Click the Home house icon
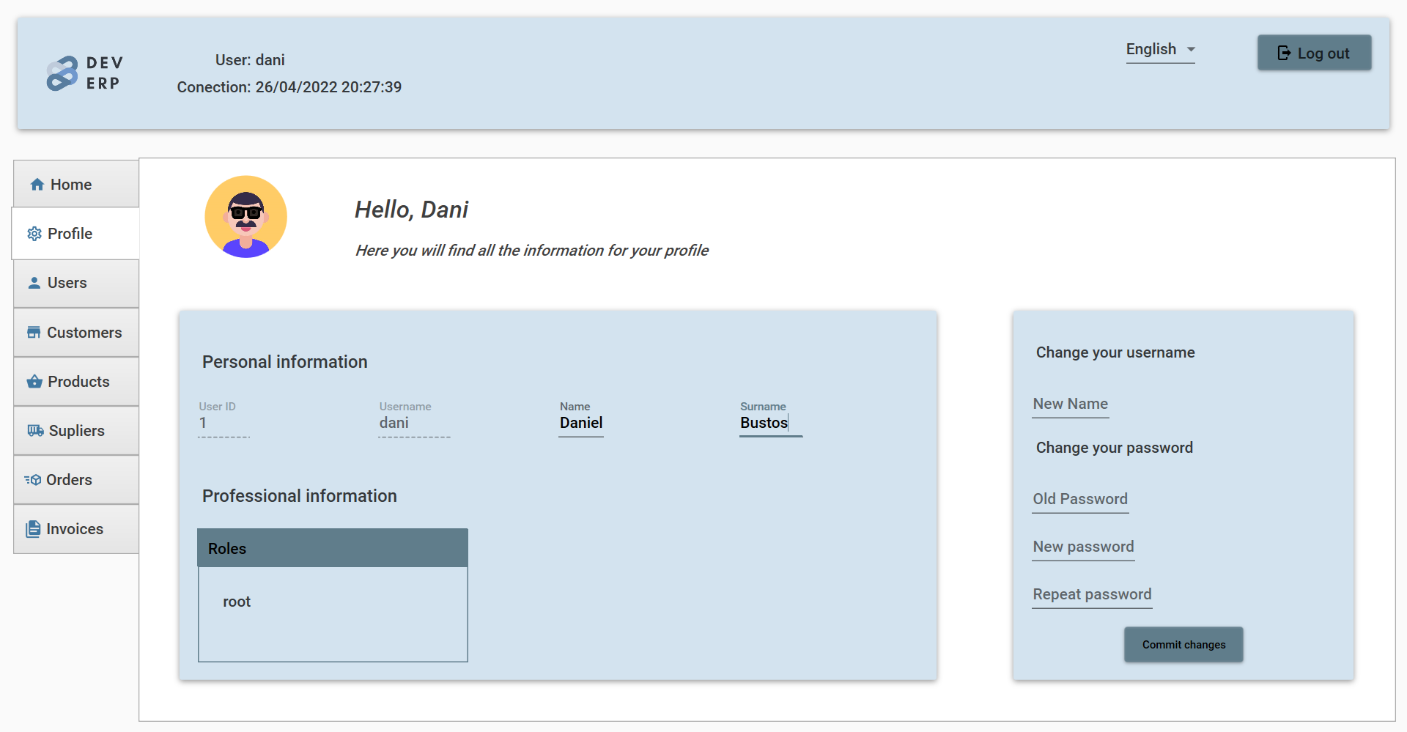Viewport: 1407px width, 732px height. tap(36, 184)
